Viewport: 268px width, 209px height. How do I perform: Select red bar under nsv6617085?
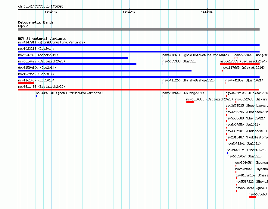point(240,64)
